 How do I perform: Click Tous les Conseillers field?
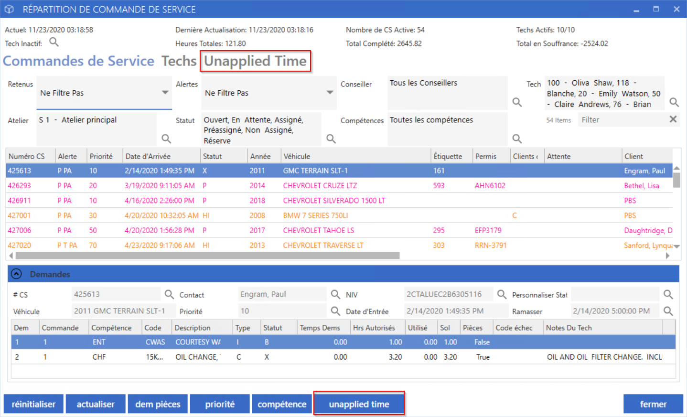[448, 93]
